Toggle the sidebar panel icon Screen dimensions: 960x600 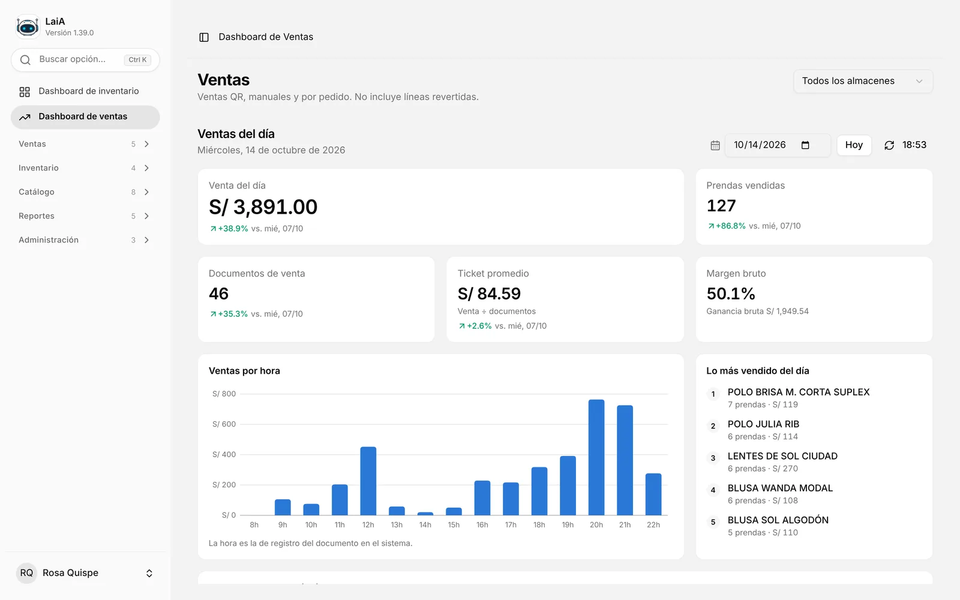(x=204, y=37)
